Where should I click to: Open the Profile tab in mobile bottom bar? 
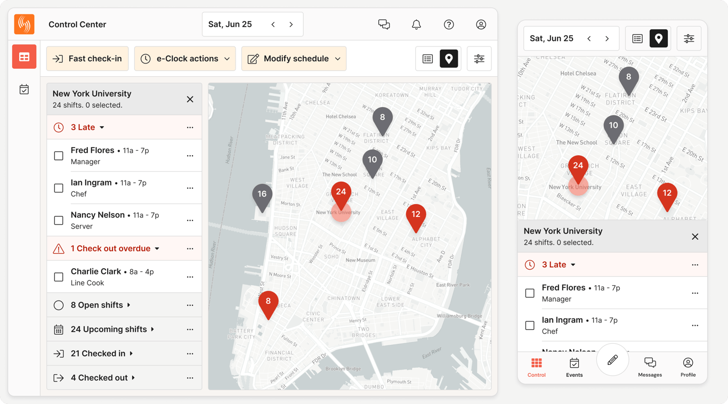688,367
